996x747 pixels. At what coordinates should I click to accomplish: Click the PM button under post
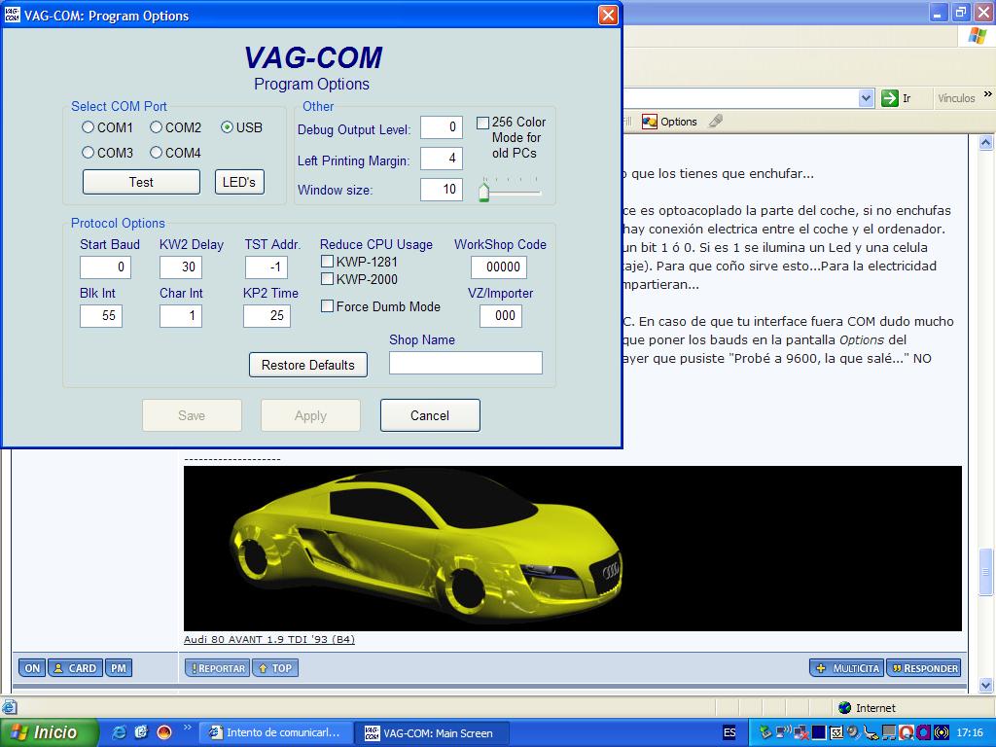[x=119, y=668]
